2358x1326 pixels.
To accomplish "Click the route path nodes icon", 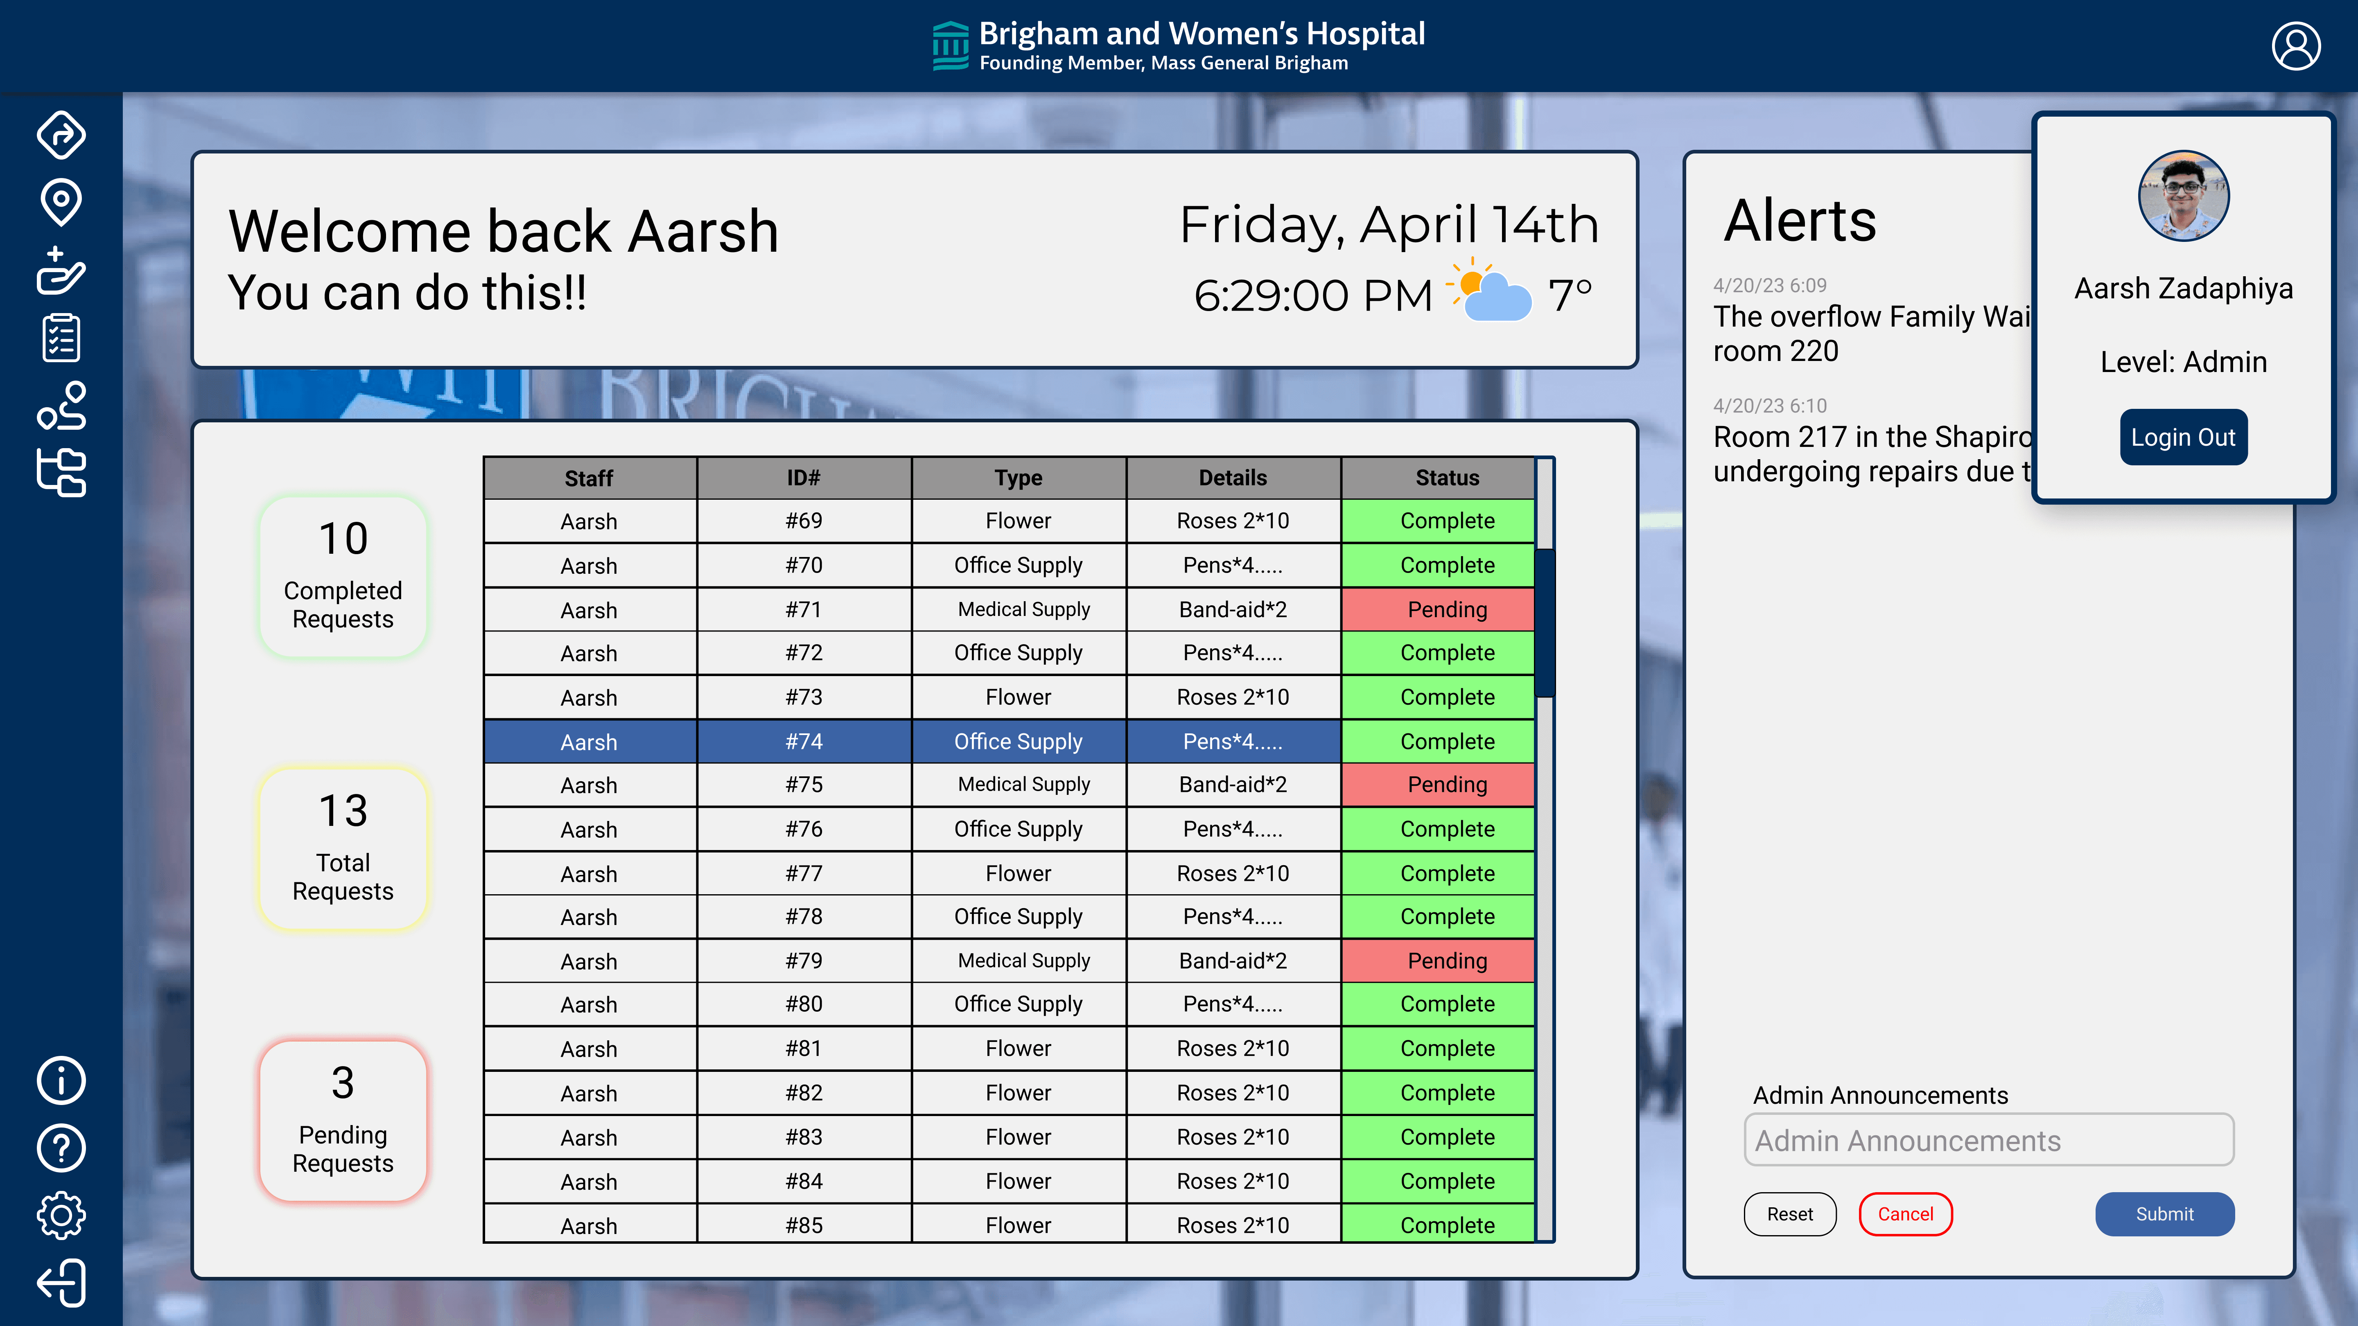I will click(x=61, y=406).
